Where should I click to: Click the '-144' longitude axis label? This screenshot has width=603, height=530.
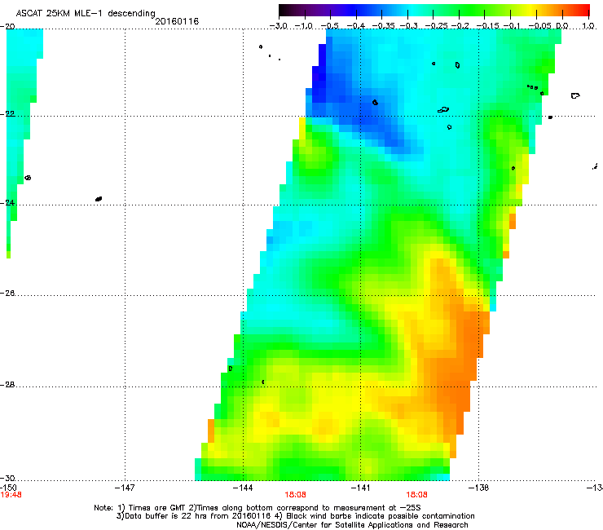click(243, 488)
